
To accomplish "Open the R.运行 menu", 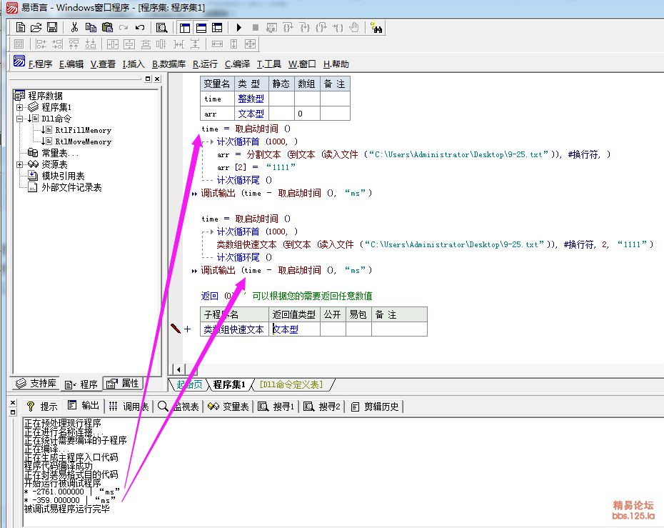I will [205, 64].
